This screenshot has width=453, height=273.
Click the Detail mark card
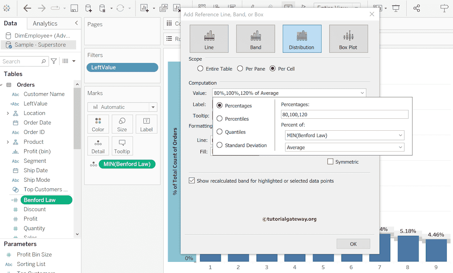tap(98, 146)
